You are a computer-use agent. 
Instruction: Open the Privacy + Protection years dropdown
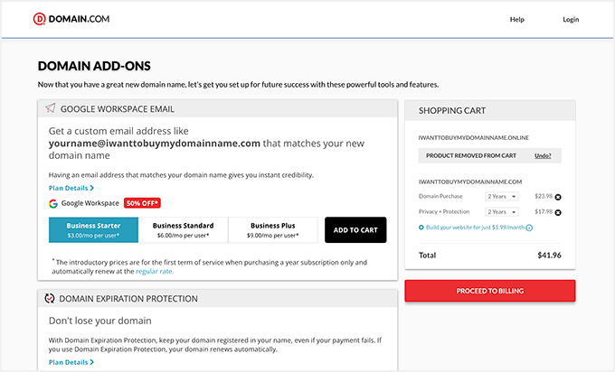click(x=502, y=212)
